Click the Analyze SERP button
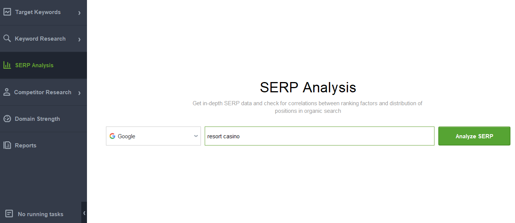Image resolution: width=515 pixels, height=223 pixels. (474, 136)
